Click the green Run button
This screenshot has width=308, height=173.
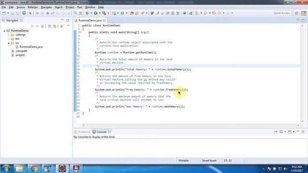(96, 13)
